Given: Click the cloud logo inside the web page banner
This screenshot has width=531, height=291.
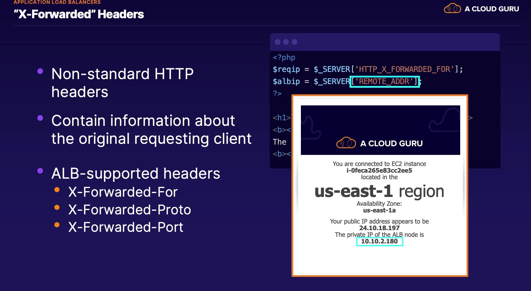Looking at the screenshot, I should coord(346,143).
